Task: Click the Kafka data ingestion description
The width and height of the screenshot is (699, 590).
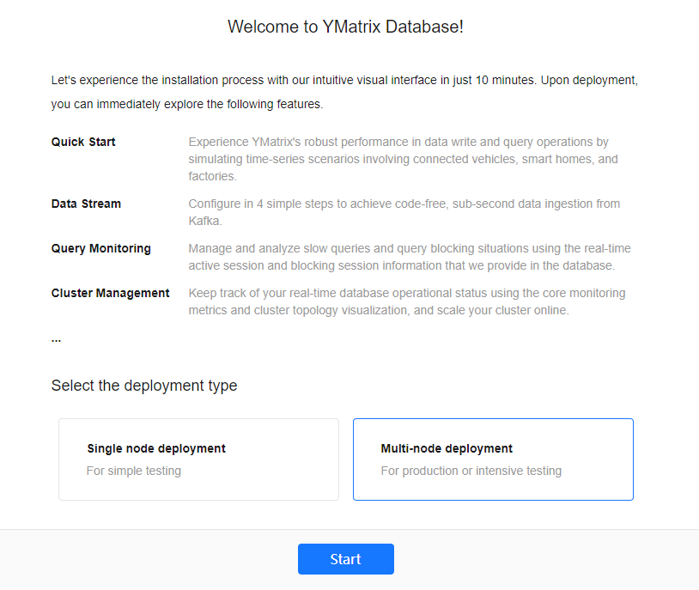Action: point(404,212)
